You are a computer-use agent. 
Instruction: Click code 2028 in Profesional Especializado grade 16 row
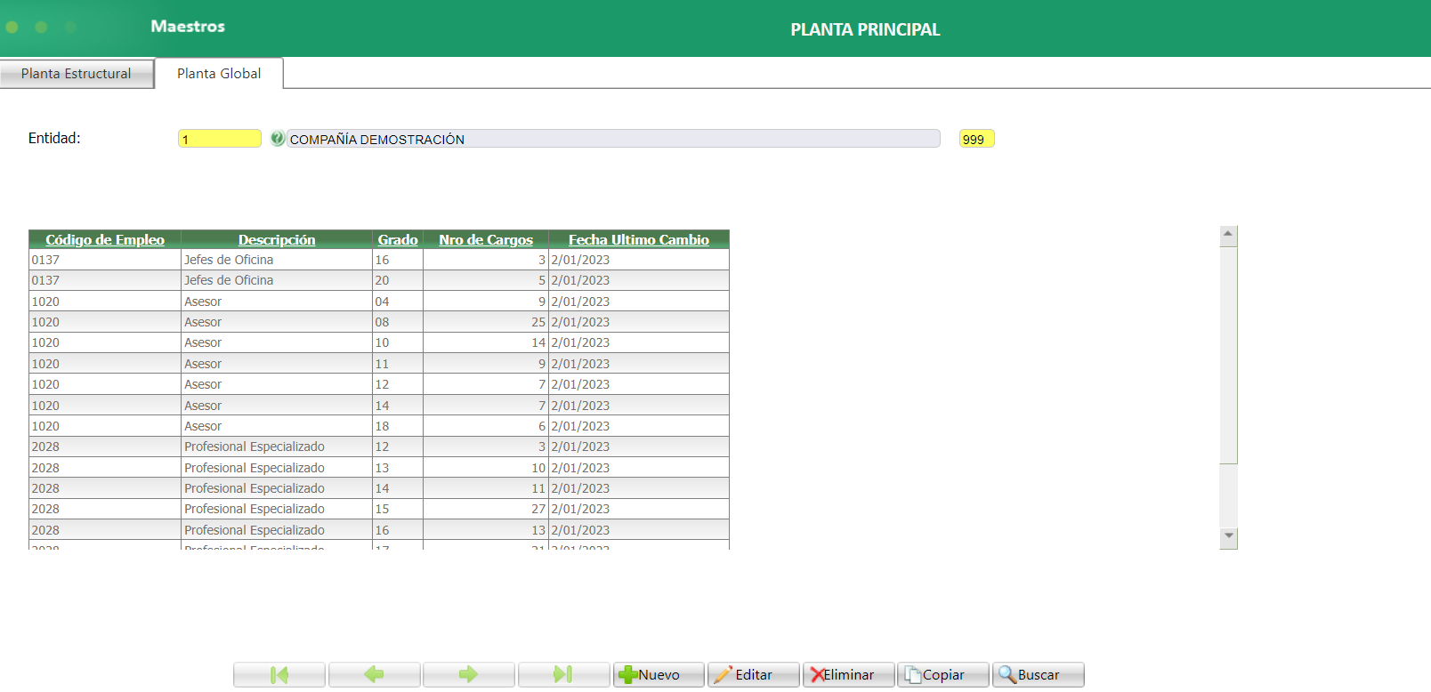click(x=45, y=530)
